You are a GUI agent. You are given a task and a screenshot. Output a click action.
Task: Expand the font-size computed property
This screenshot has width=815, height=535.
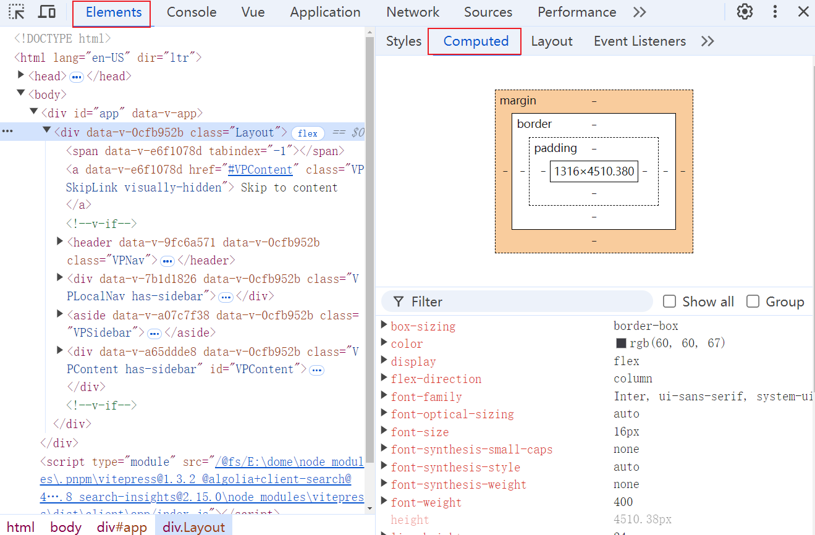pyautogui.click(x=384, y=431)
